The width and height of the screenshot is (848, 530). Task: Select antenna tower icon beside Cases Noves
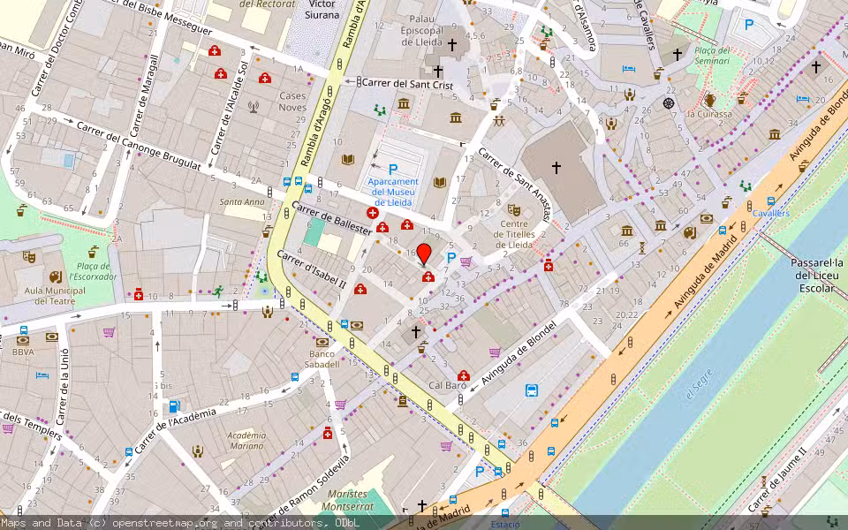(x=254, y=107)
